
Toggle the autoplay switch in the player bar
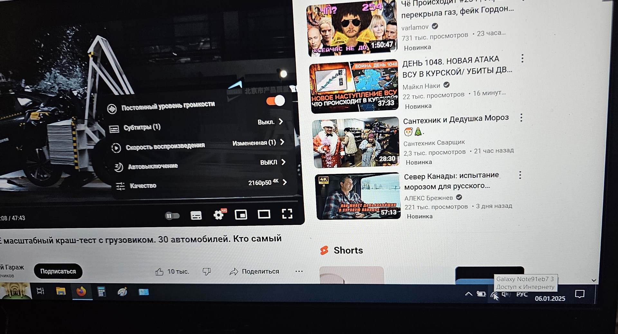click(x=172, y=216)
